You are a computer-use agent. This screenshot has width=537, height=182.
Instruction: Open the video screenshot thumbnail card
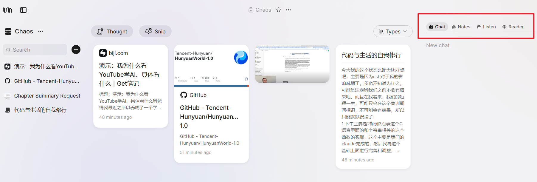292,64
